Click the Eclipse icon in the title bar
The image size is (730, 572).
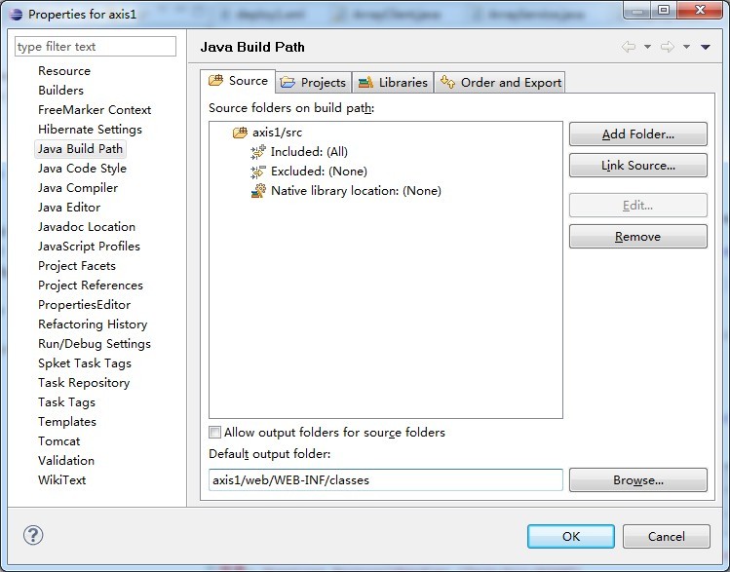click(16, 15)
